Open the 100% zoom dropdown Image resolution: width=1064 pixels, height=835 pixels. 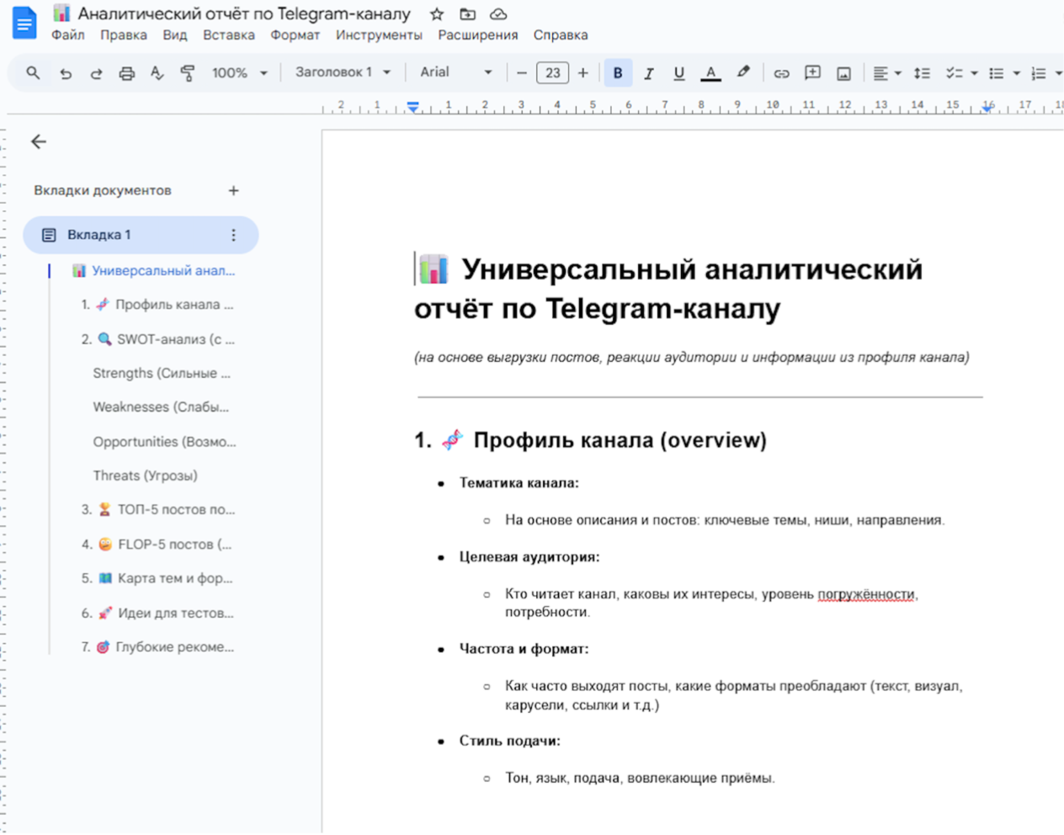pyautogui.click(x=239, y=73)
